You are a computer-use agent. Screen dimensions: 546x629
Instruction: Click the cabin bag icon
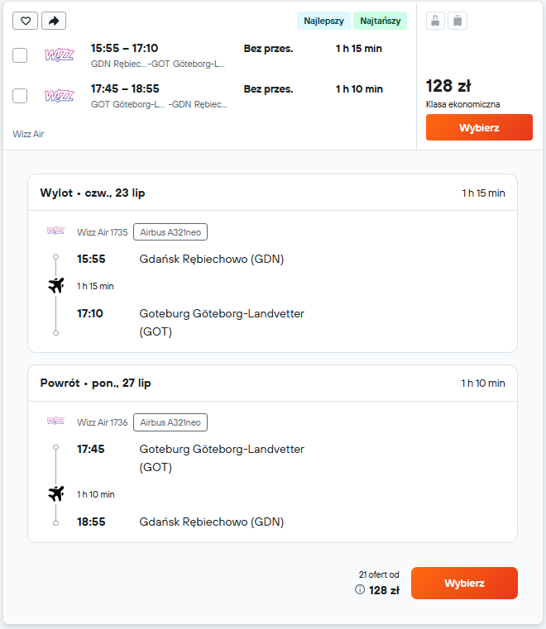(x=435, y=21)
